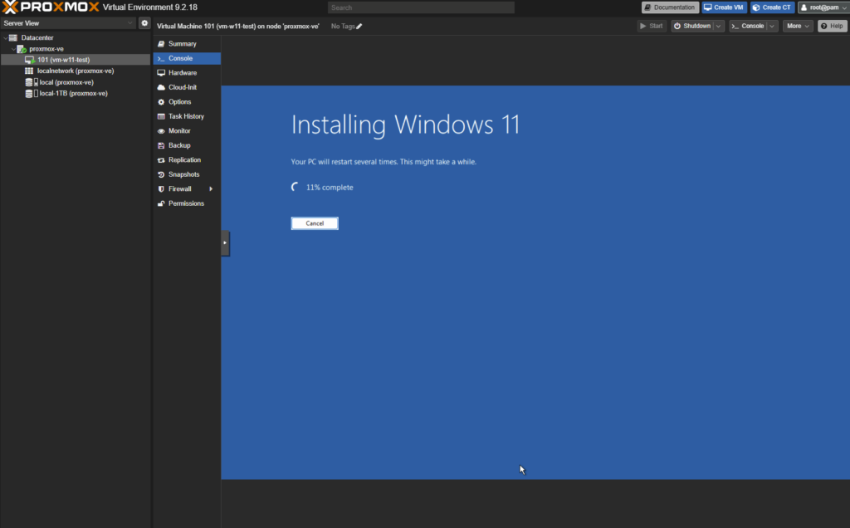Screen dimensions: 850x528
Task: Open the Replication tab
Action: [187, 160]
